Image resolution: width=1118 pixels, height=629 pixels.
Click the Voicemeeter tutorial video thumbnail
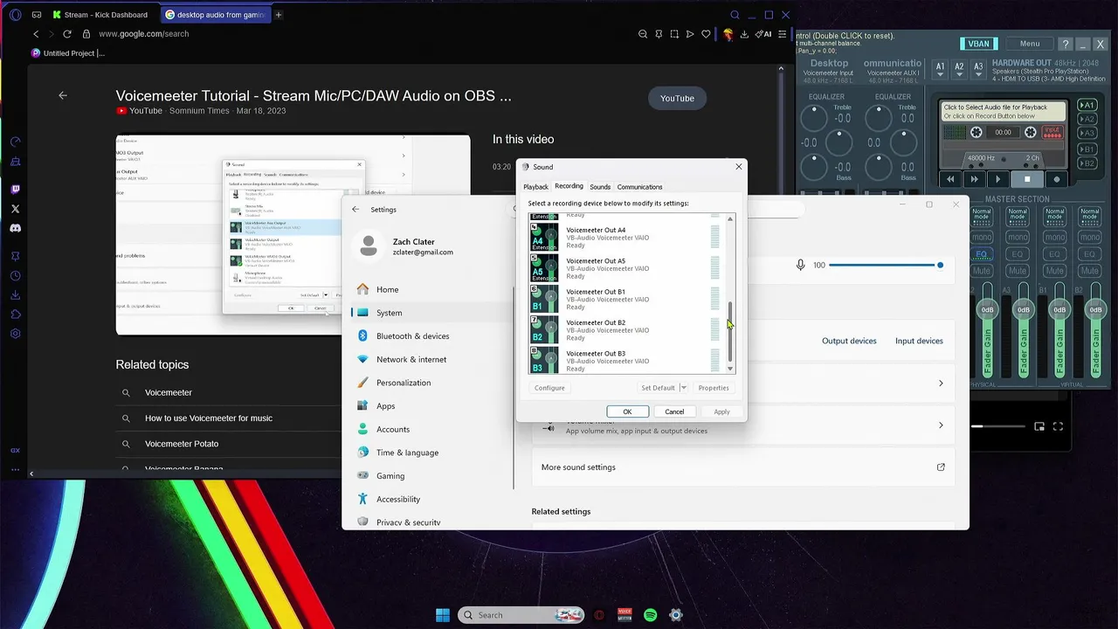click(x=293, y=234)
